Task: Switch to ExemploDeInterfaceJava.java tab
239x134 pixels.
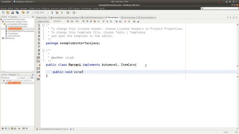Action: (66, 17)
